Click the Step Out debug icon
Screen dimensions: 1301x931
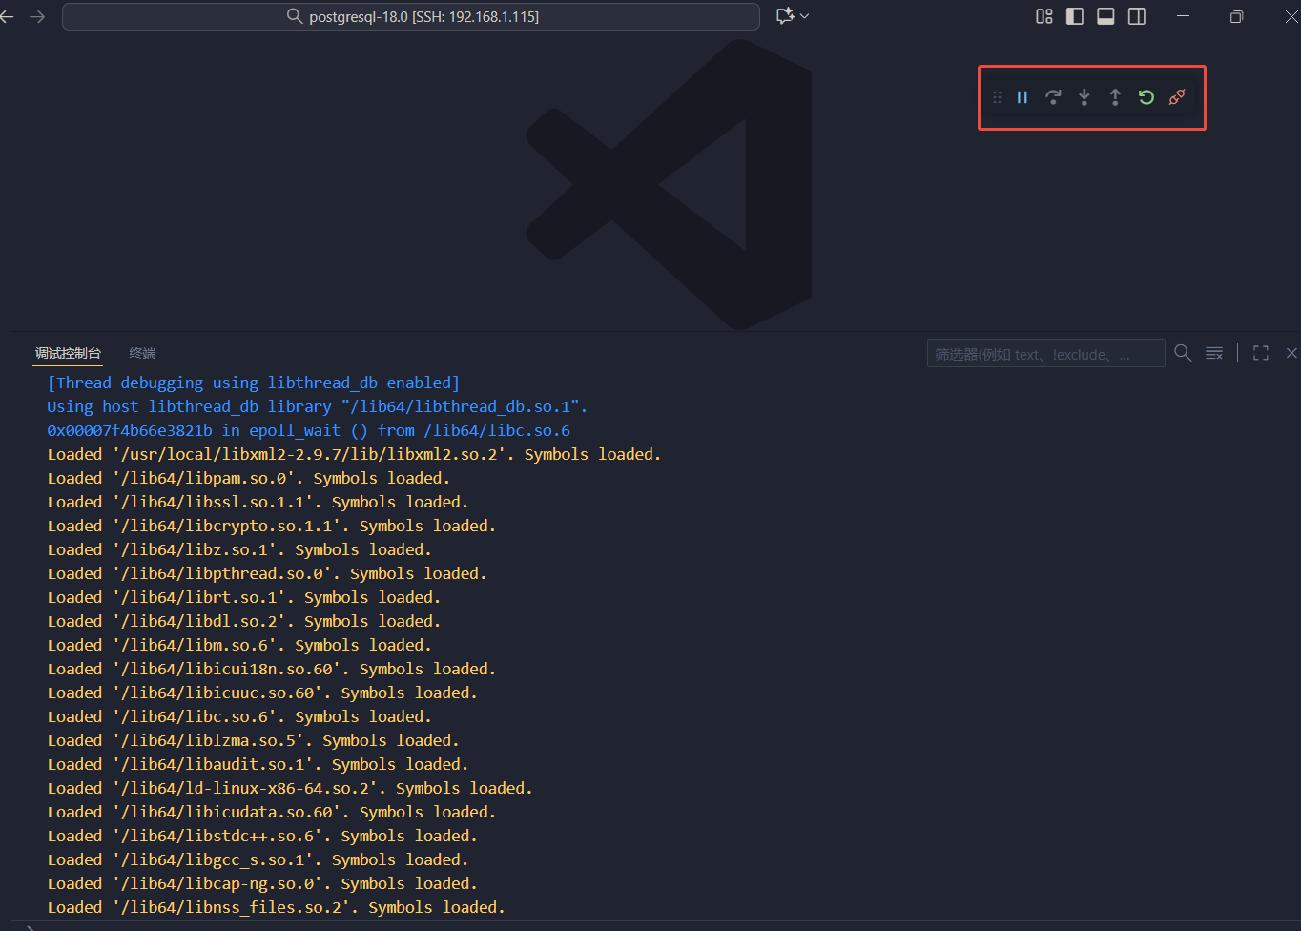pyautogui.click(x=1115, y=97)
